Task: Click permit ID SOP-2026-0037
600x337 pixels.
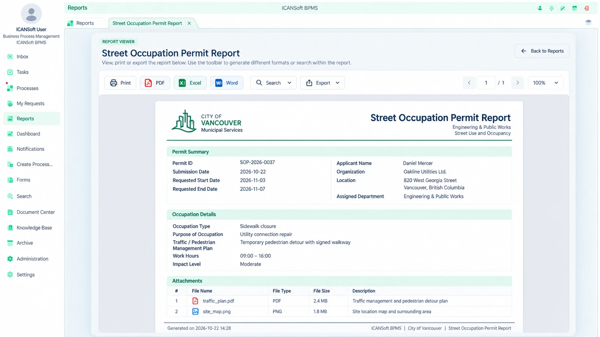Action: pos(257,163)
